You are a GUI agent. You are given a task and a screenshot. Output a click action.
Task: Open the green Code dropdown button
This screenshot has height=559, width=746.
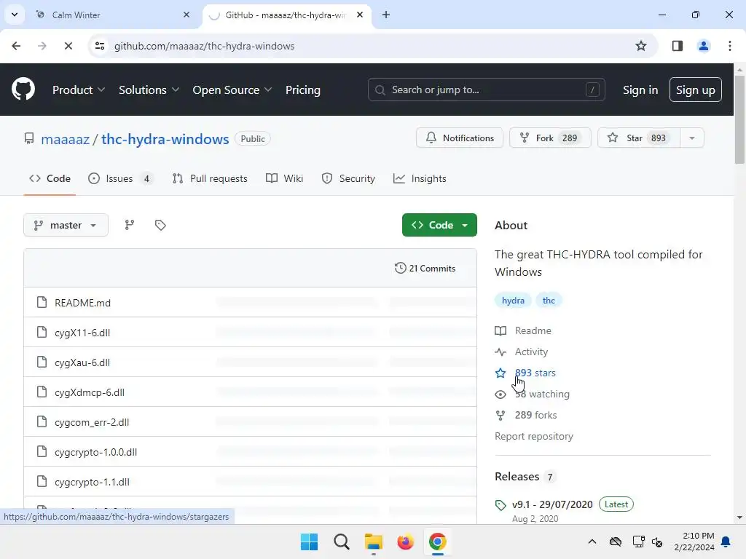click(439, 225)
